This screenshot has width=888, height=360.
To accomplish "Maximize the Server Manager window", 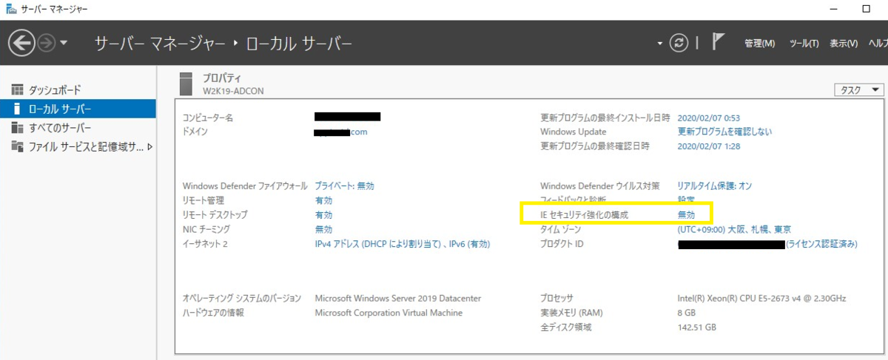I will [x=866, y=9].
